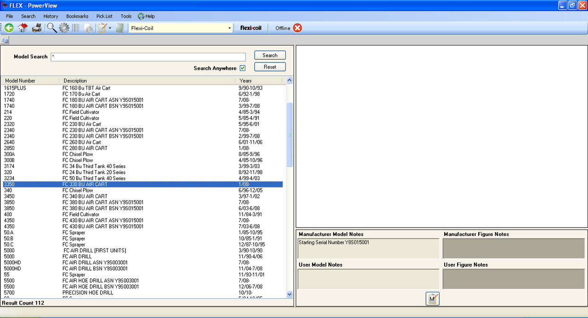
Task: Click the Search button
Action: [x=270, y=55]
